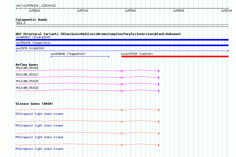The image size is (236, 157).
Task: Open the MYLK|NM_053026 transcript label
Action: (27, 68)
